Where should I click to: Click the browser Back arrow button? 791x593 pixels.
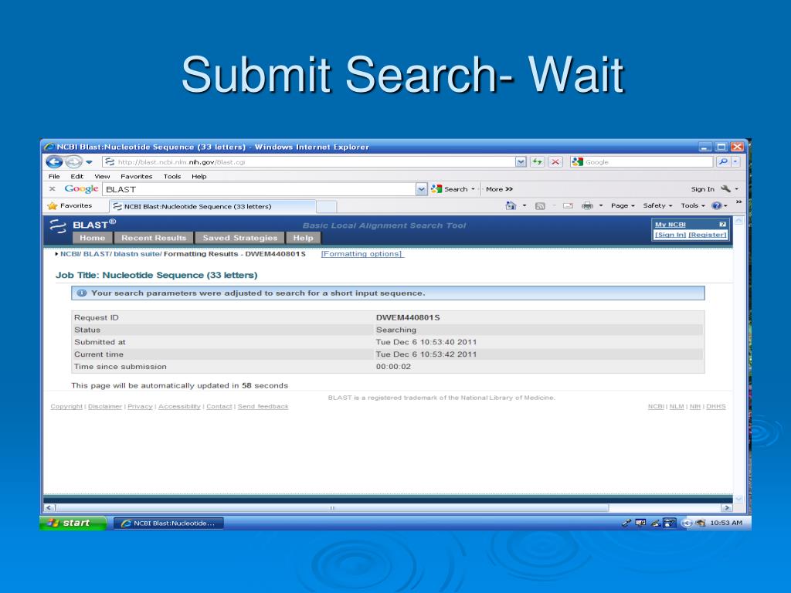click(x=55, y=162)
